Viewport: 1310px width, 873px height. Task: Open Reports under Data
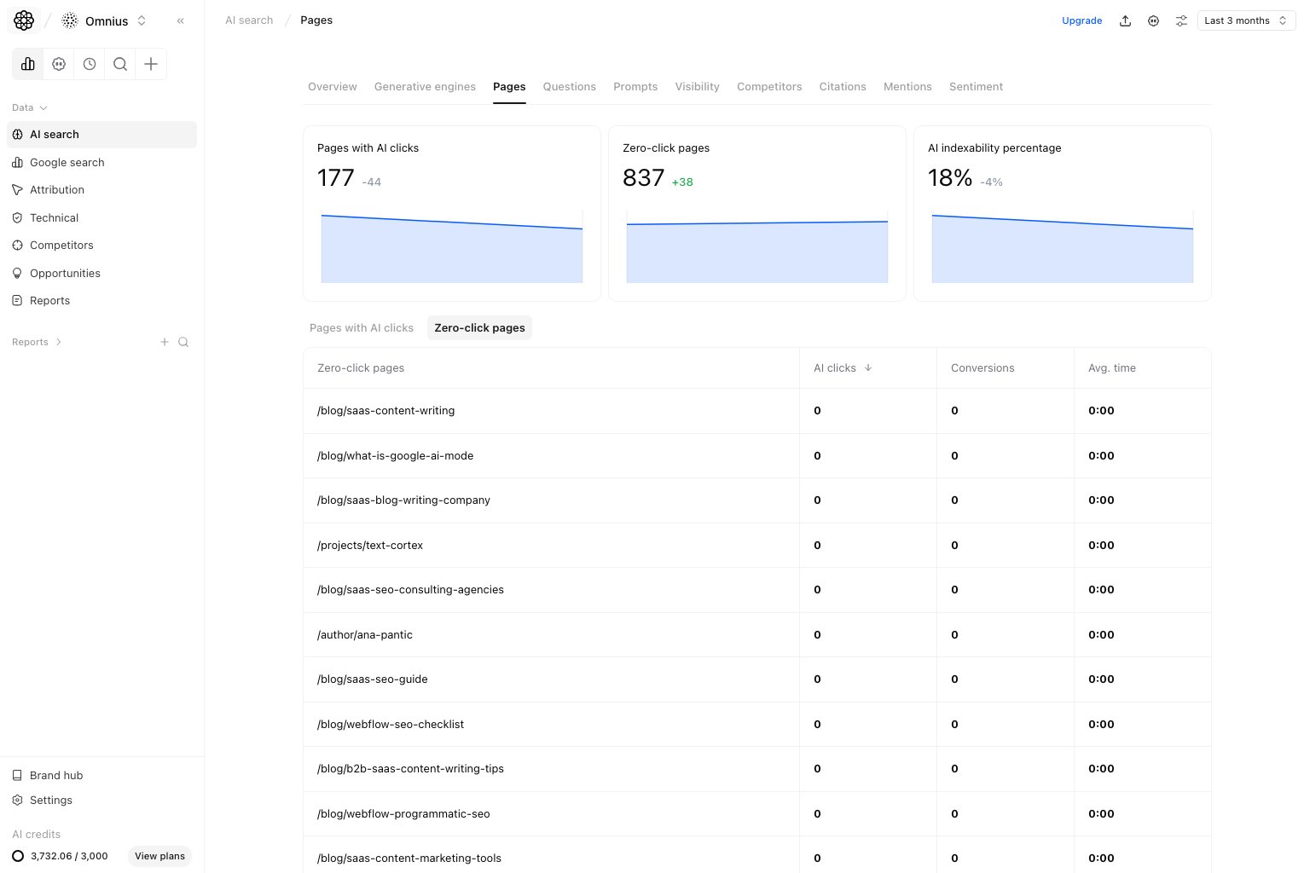(101, 301)
